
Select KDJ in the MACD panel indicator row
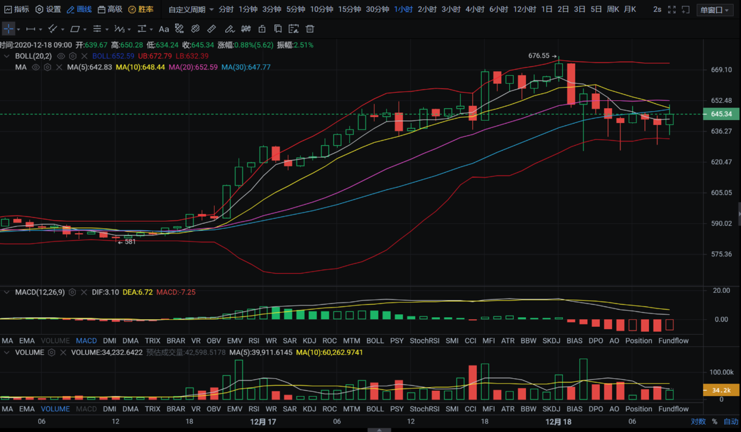point(310,341)
